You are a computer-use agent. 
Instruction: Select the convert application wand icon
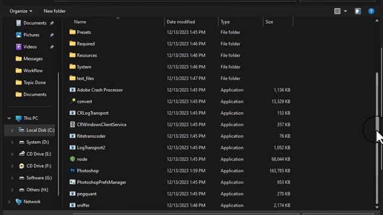click(x=72, y=101)
